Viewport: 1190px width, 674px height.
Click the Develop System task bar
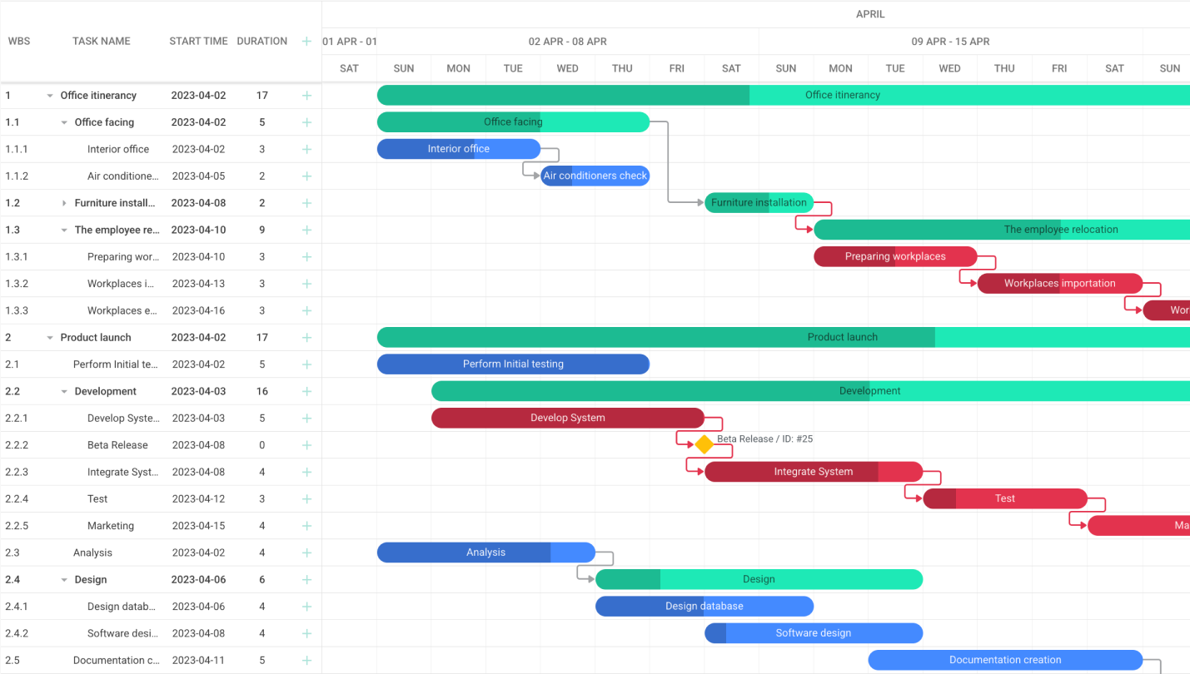point(567,418)
